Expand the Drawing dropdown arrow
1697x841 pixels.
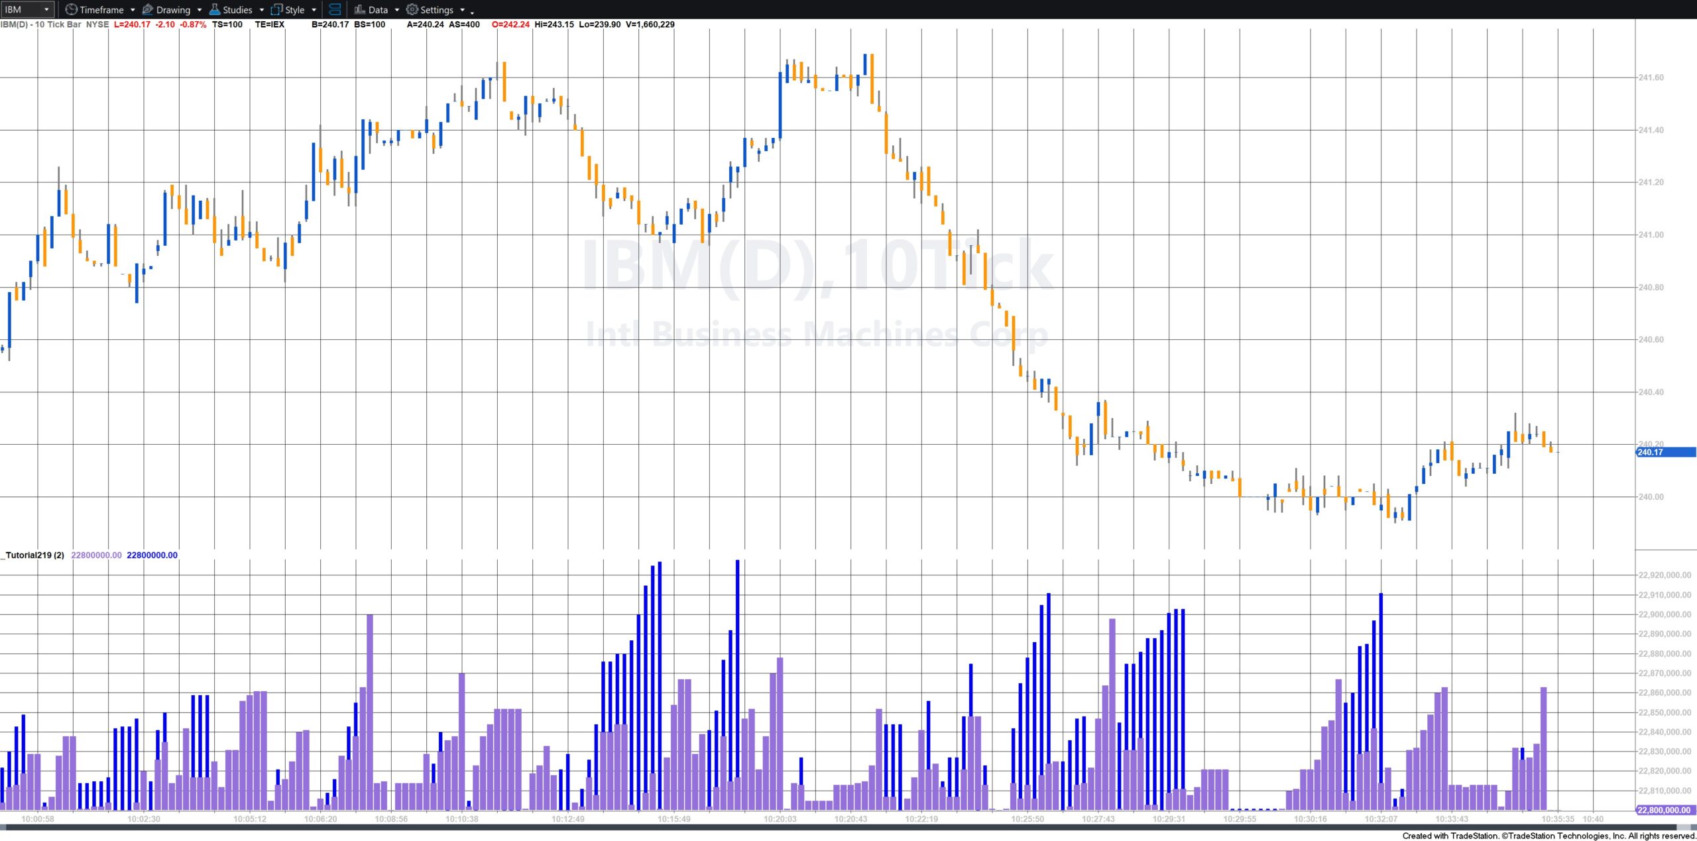point(200,10)
